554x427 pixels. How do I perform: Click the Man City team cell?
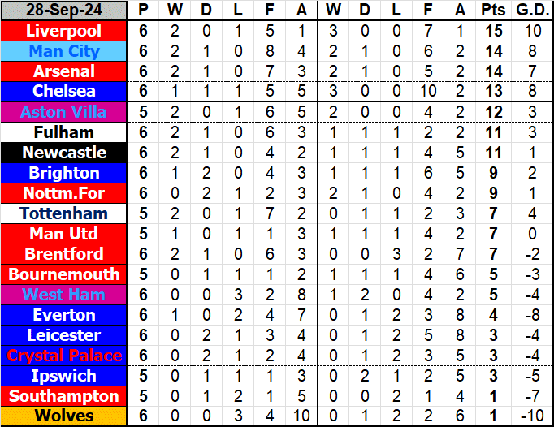tap(63, 51)
